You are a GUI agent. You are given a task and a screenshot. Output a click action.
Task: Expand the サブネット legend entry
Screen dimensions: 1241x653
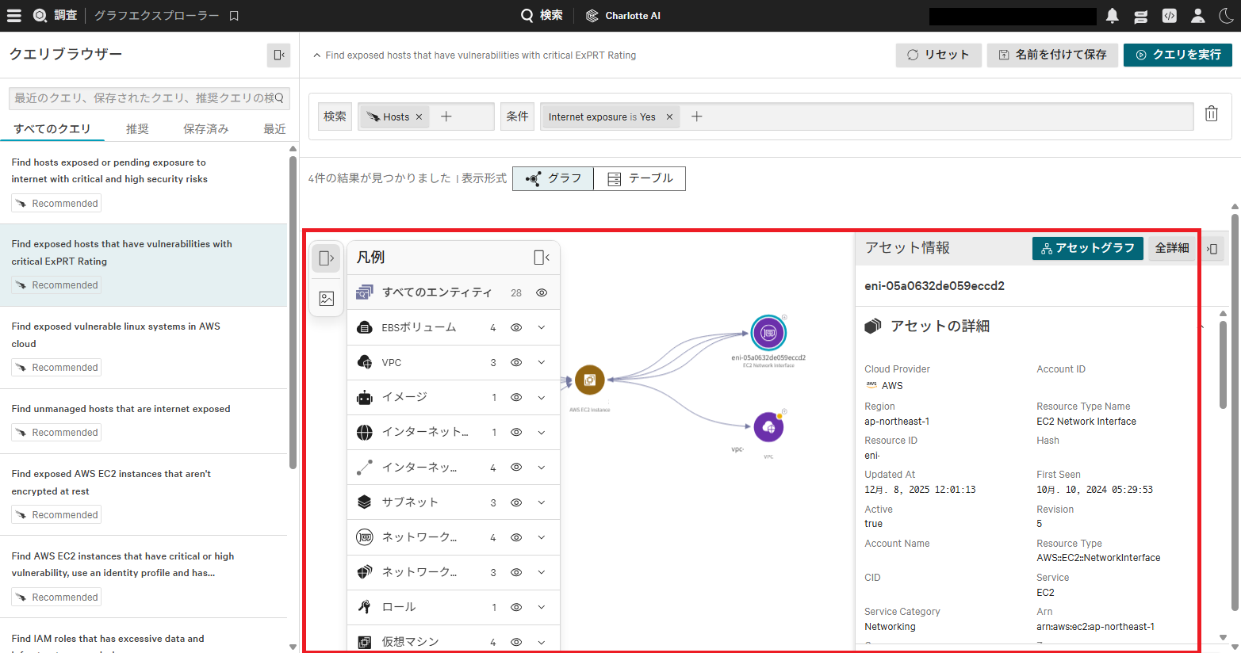tap(542, 502)
